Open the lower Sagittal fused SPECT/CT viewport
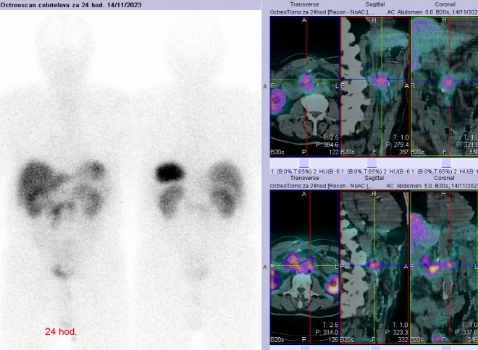 tap(375, 267)
